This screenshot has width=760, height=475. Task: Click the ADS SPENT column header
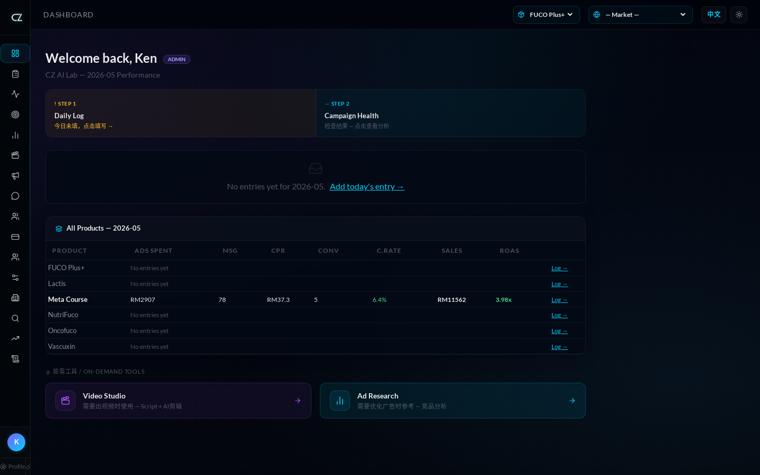tap(154, 251)
